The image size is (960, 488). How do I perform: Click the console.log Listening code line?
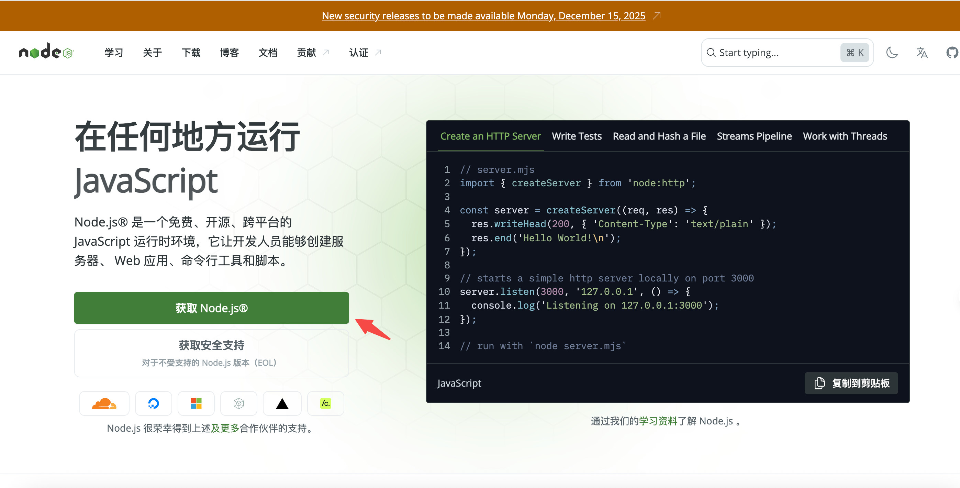pyautogui.click(x=595, y=305)
